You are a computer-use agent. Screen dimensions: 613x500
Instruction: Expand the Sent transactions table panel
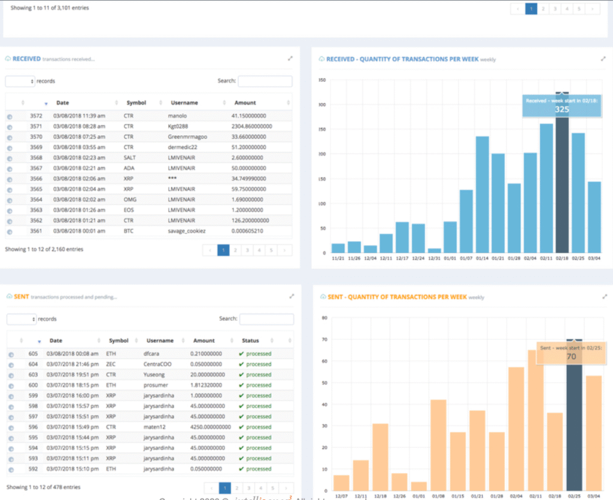290,296
